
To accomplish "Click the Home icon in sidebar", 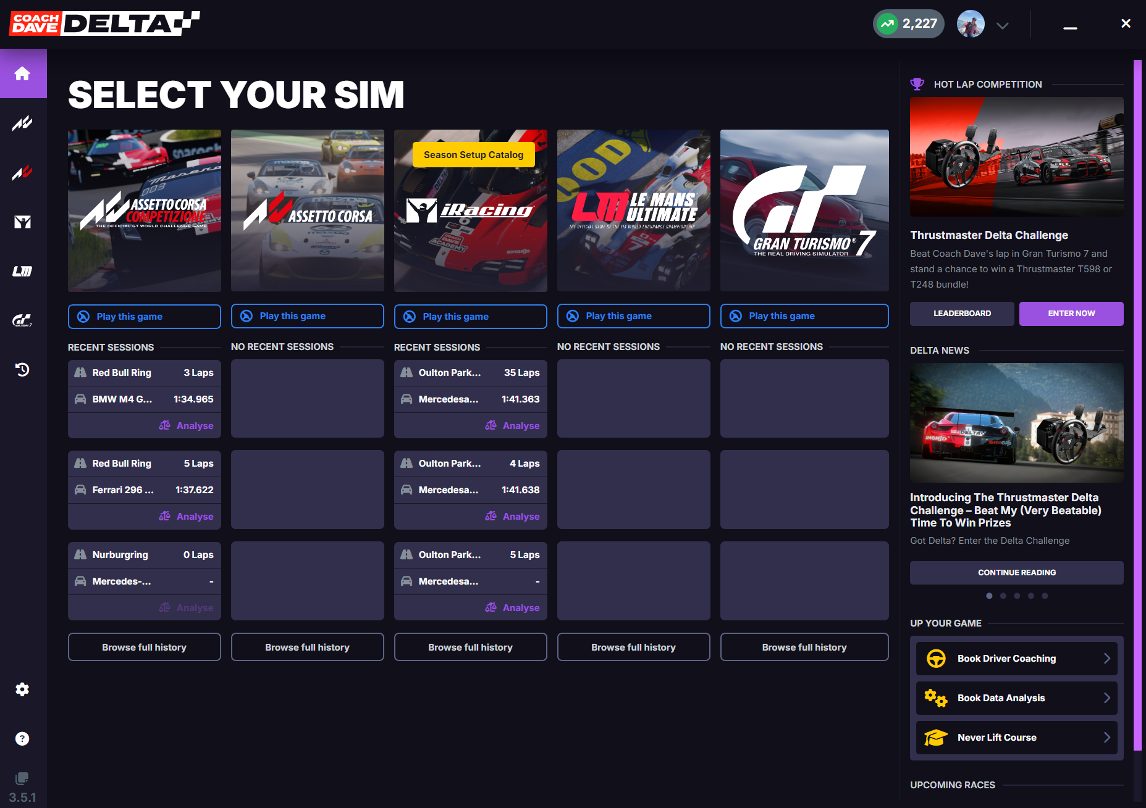I will point(22,74).
